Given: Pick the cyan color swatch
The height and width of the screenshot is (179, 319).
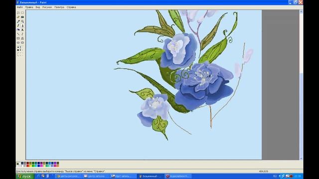Looking at the screenshot, I should pyautogui.click(x=36, y=166).
